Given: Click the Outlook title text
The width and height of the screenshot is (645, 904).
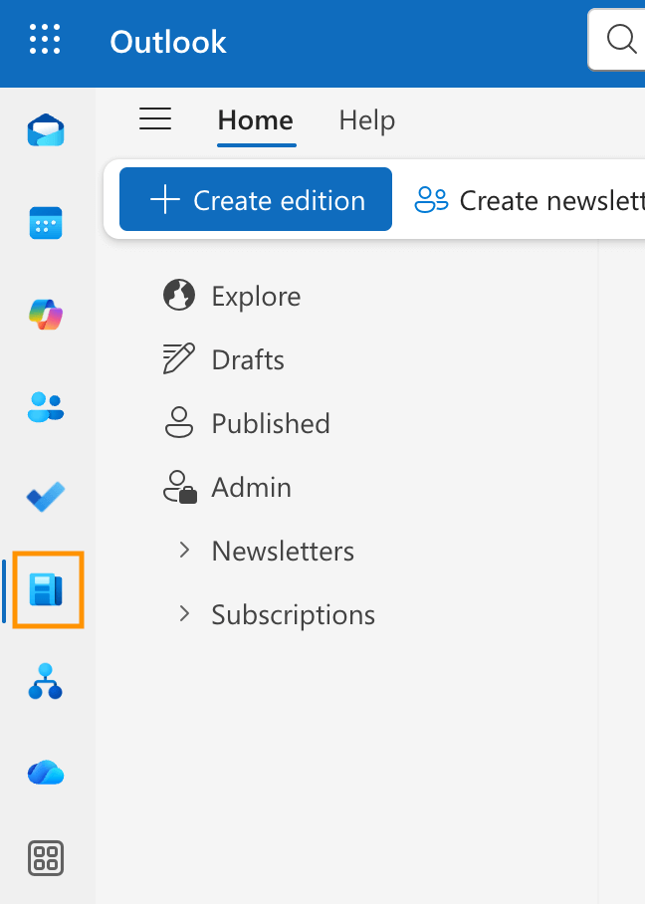Looking at the screenshot, I should [168, 42].
